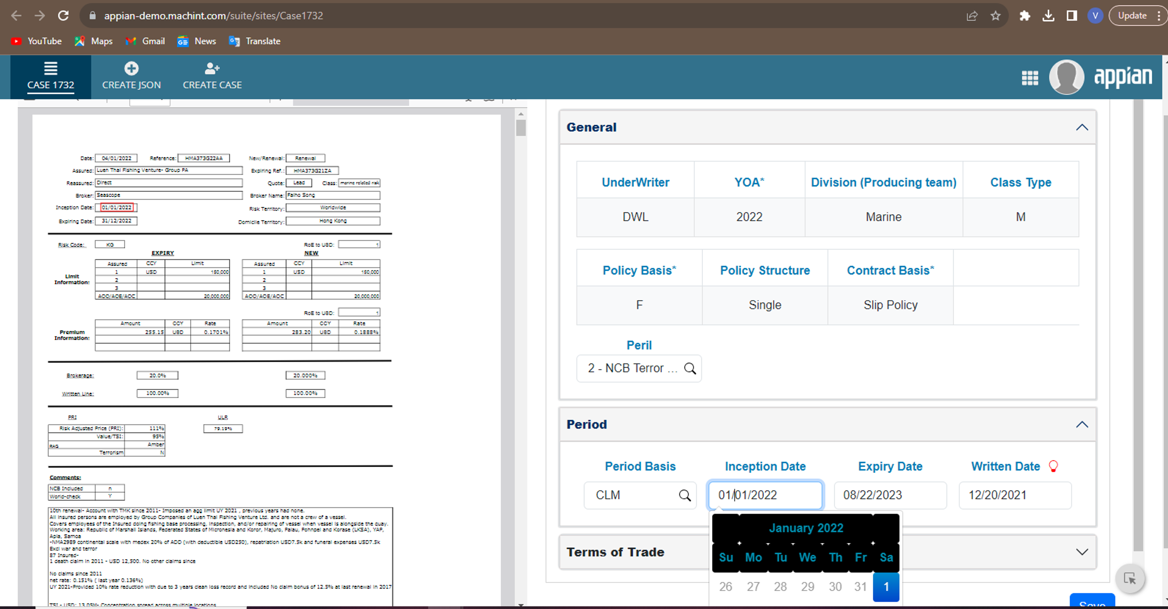Click the document viewer scrollbar thumb

(x=521, y=128)
